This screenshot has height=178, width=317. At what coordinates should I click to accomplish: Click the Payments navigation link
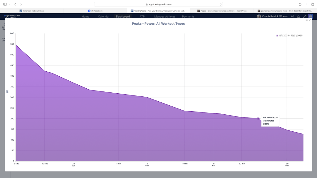[188, 16]
